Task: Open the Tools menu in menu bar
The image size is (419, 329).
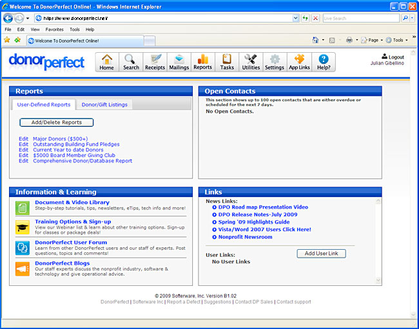Action: pos(75,30)
